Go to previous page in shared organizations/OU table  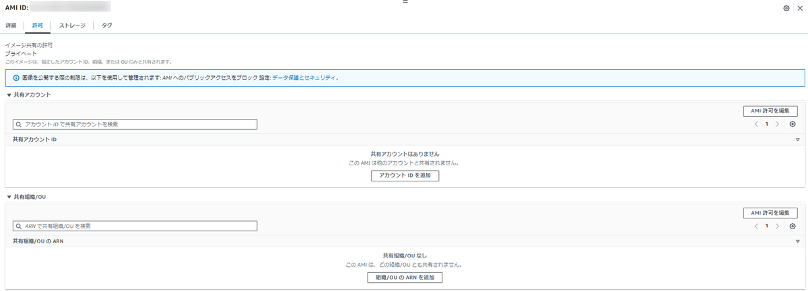pos(756,226)
